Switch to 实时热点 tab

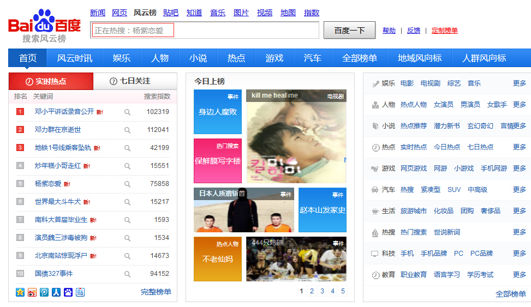(51, 81)
